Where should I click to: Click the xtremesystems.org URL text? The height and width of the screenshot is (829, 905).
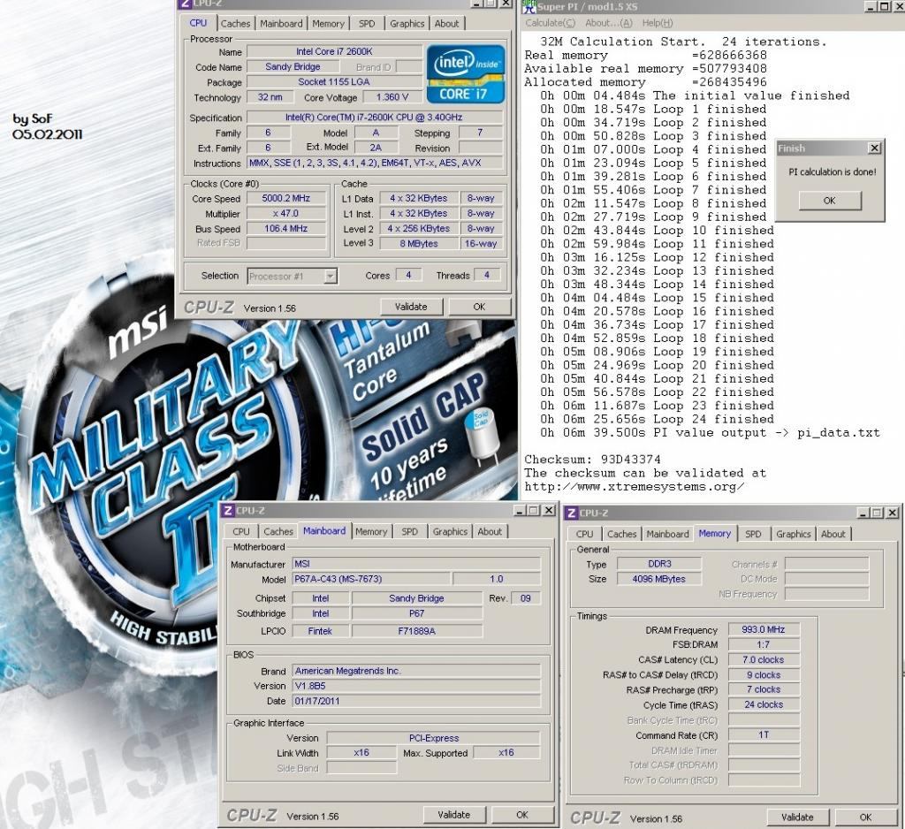pos(635,487)
